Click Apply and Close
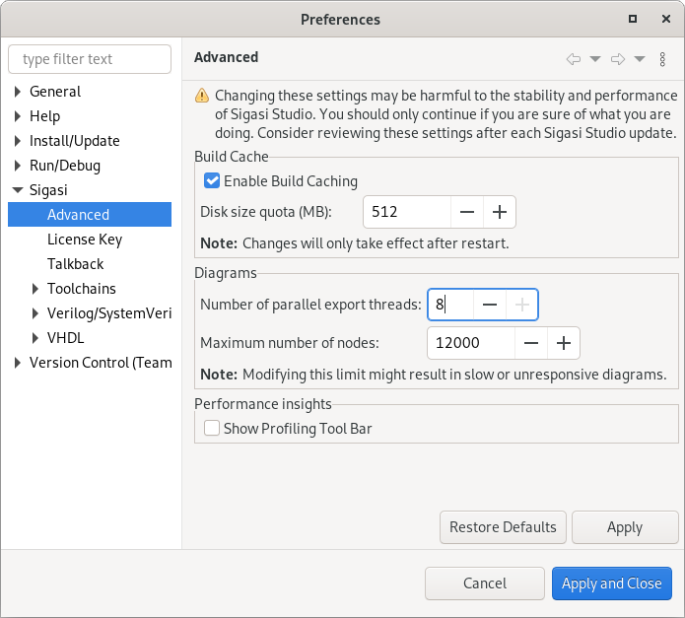Image resolution: width=685 pixels, height=618 pixels. (612, 584)
